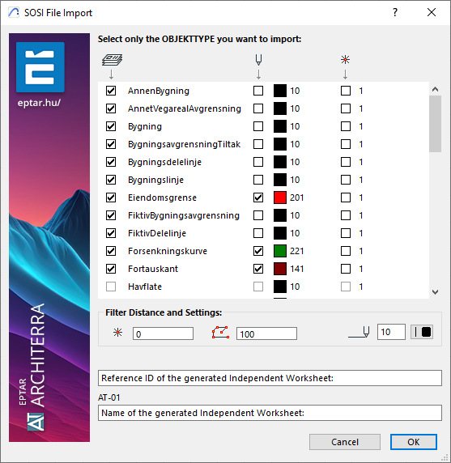451x463 pixels.
Task: Disable the custom pen checkbox for Eiendomsgrense
Action: (258, 198)
